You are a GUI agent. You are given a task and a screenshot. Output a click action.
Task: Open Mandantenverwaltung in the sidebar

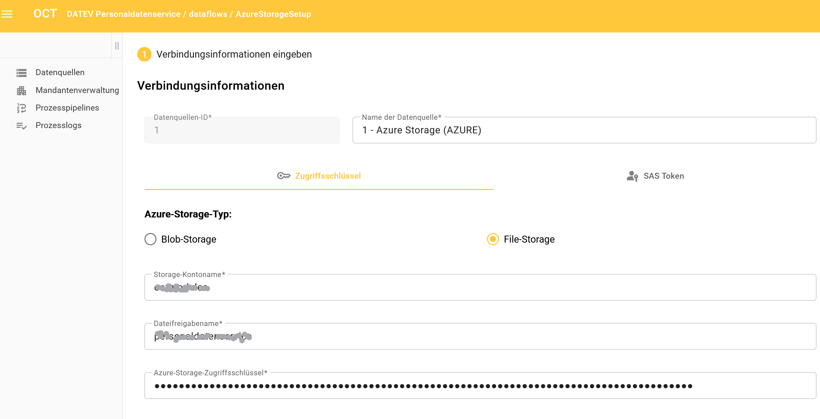click(77, 90)
